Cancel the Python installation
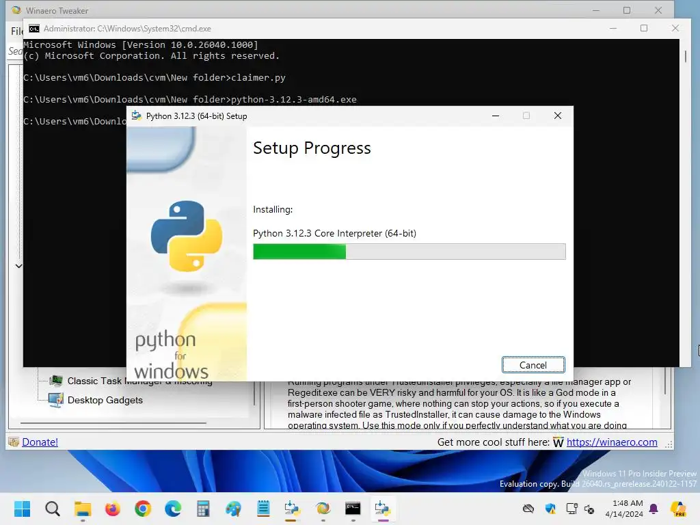The width and height of the screenshot is (700, 525). pyautogui.click(x=533, y=365)
